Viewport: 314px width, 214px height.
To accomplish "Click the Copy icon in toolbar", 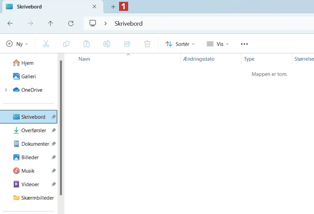I will pos(66,44).
